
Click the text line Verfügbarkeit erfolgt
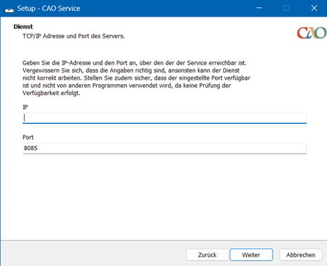click(51, 93)
